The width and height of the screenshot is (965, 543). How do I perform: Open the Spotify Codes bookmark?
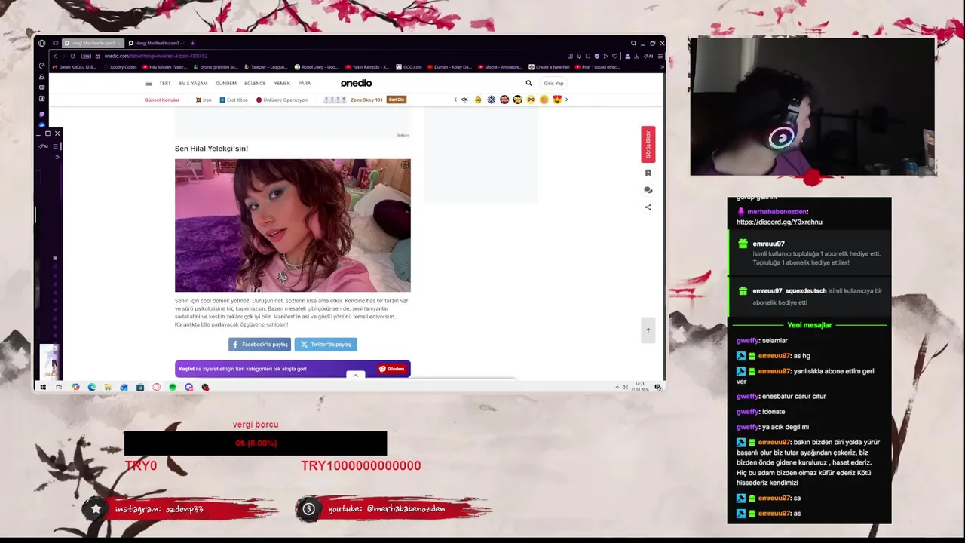120,67
